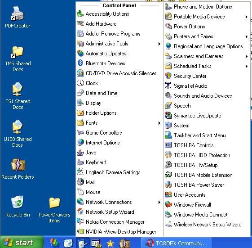Click the star quick launch icon

pos(110,243)
